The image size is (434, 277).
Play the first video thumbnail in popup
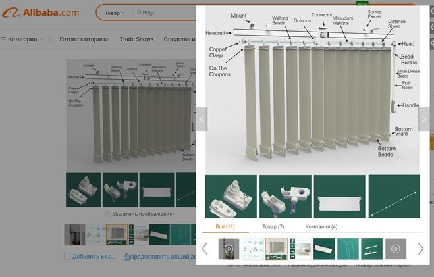(x=229, y=249)
